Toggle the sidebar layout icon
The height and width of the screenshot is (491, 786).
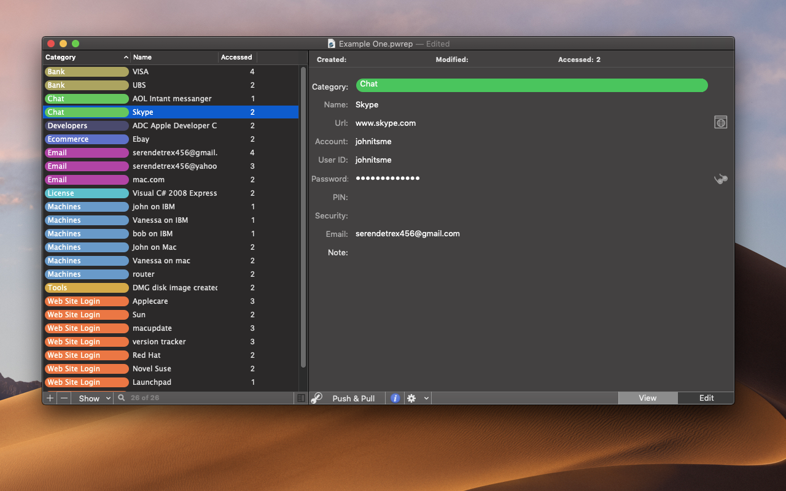[301, 398]
